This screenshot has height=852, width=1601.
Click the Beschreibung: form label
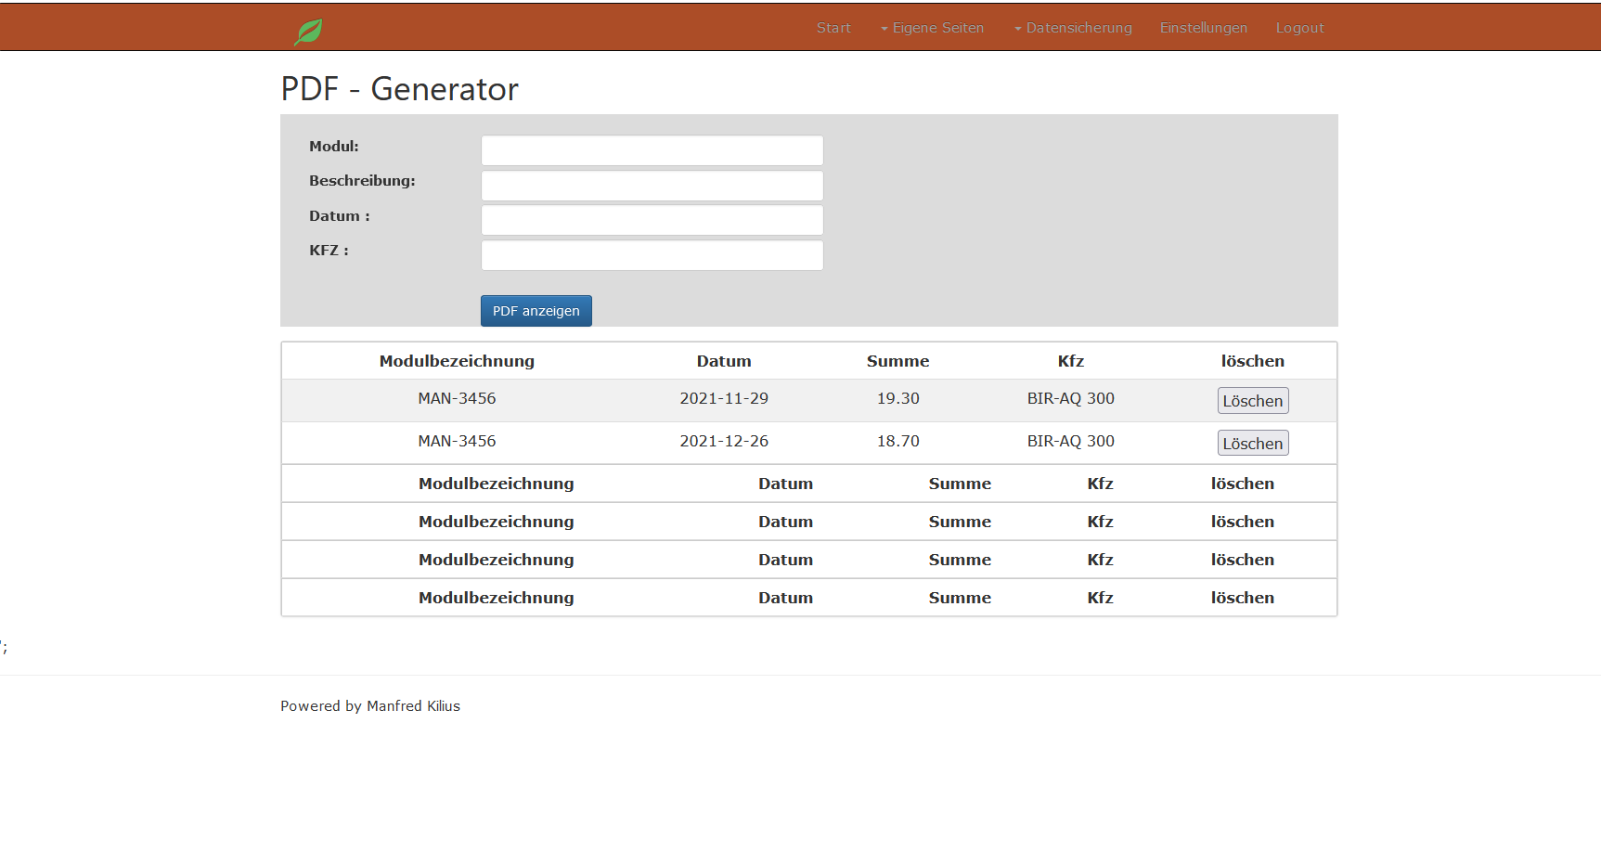click(x=362, y=181)
